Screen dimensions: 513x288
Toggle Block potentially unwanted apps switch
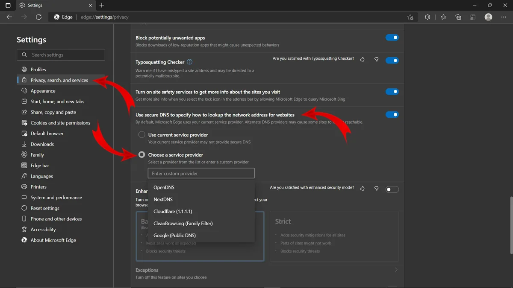392,38
